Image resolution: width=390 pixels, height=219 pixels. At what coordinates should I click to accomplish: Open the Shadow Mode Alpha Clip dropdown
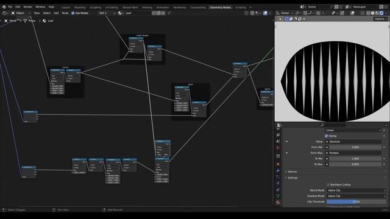[x=356, y=196]
